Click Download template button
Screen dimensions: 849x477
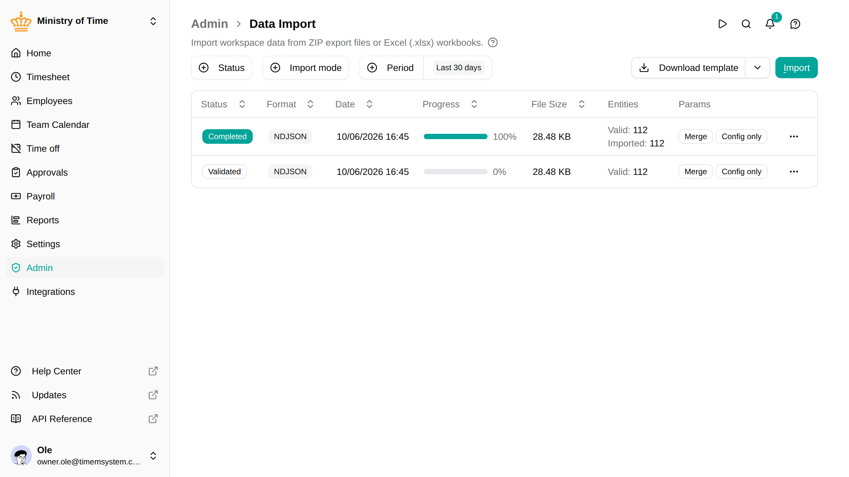pyautogui.click(x=688, y=68)
